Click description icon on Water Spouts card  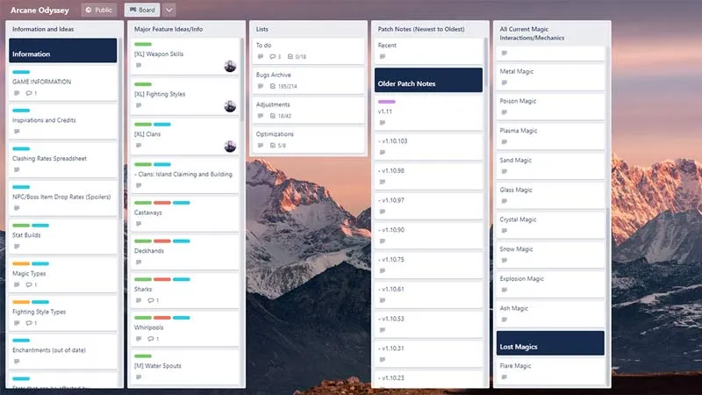point(139,377)
